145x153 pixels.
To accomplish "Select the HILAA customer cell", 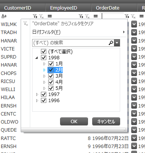I will click(x=8, y=98).
